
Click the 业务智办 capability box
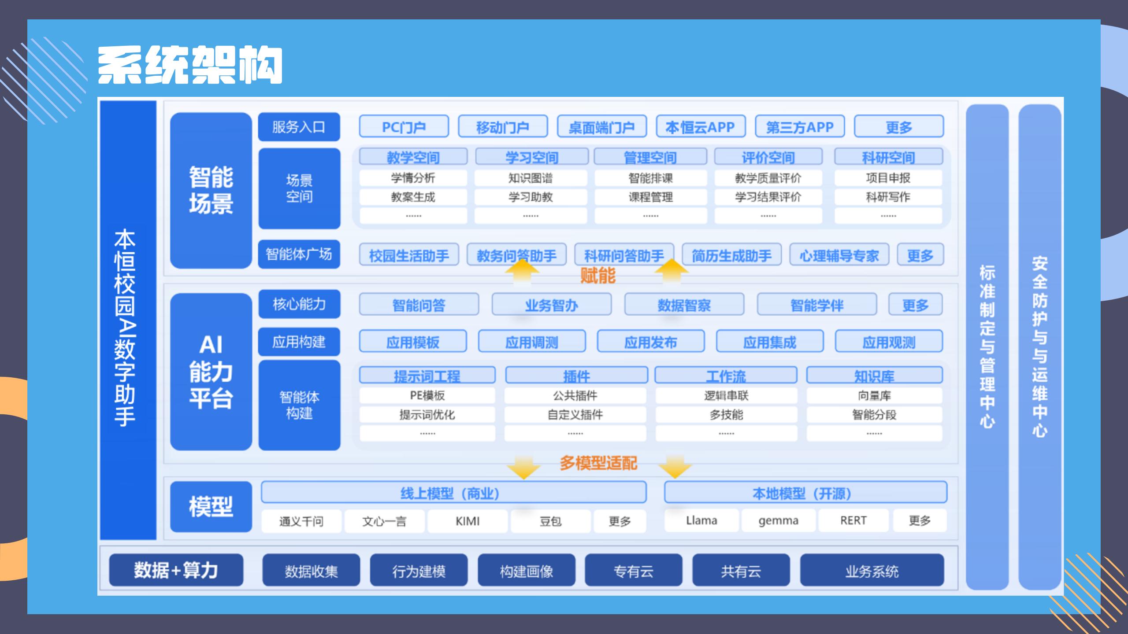pyautogui.click(x=552, y=304)
